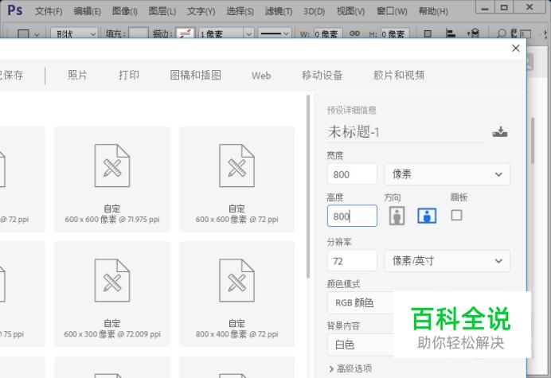Open the RGB 颜色 color mode dropdown
Screen dimensions: 551x378
coord(360,302)
